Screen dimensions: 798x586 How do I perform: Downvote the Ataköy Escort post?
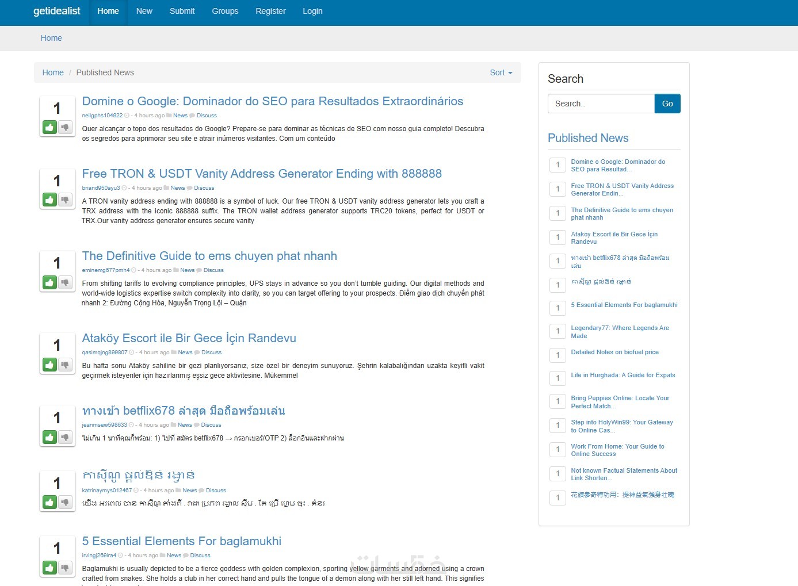[65, 365]
